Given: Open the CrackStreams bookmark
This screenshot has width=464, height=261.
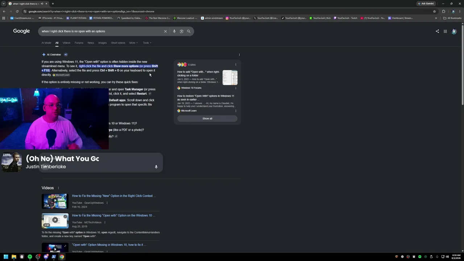Looking at the screenshot, I should 22,18.
